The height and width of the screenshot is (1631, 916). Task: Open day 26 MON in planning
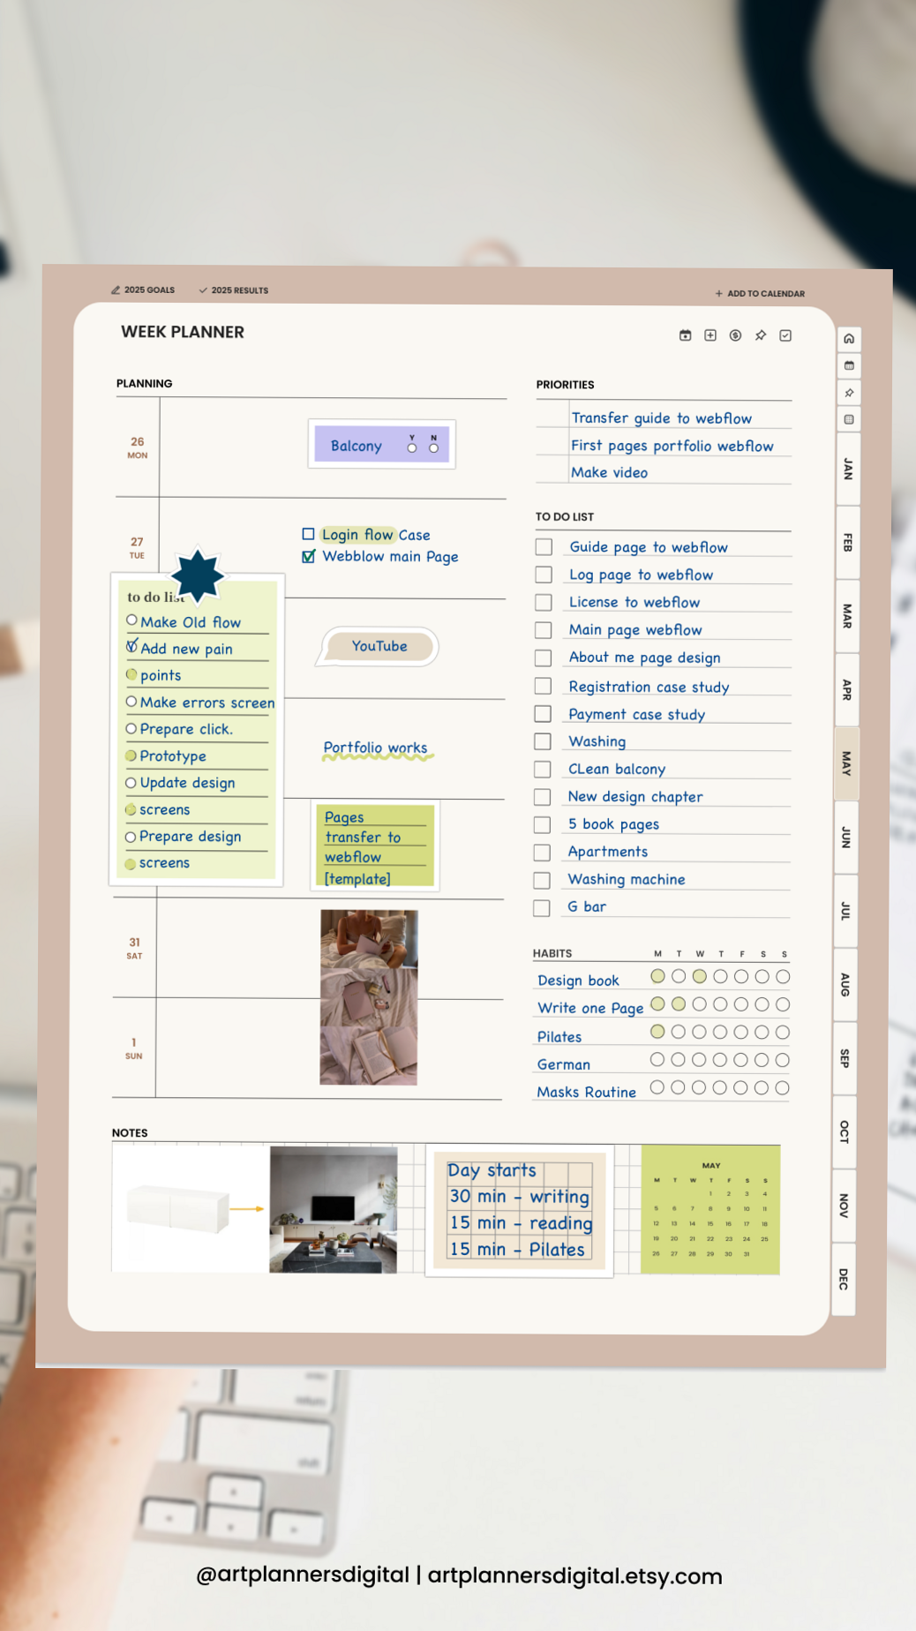[137, 447]
